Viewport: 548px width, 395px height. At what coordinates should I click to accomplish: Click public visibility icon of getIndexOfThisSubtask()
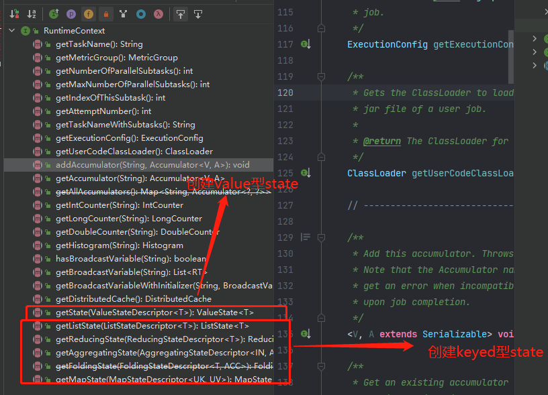point(48,98)
